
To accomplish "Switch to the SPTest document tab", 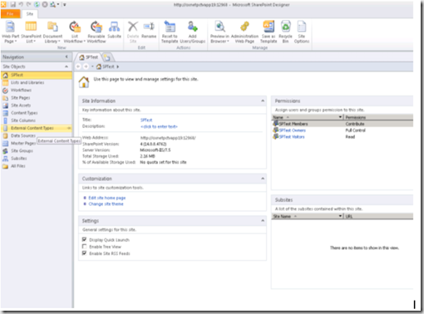I will (89, 57).
